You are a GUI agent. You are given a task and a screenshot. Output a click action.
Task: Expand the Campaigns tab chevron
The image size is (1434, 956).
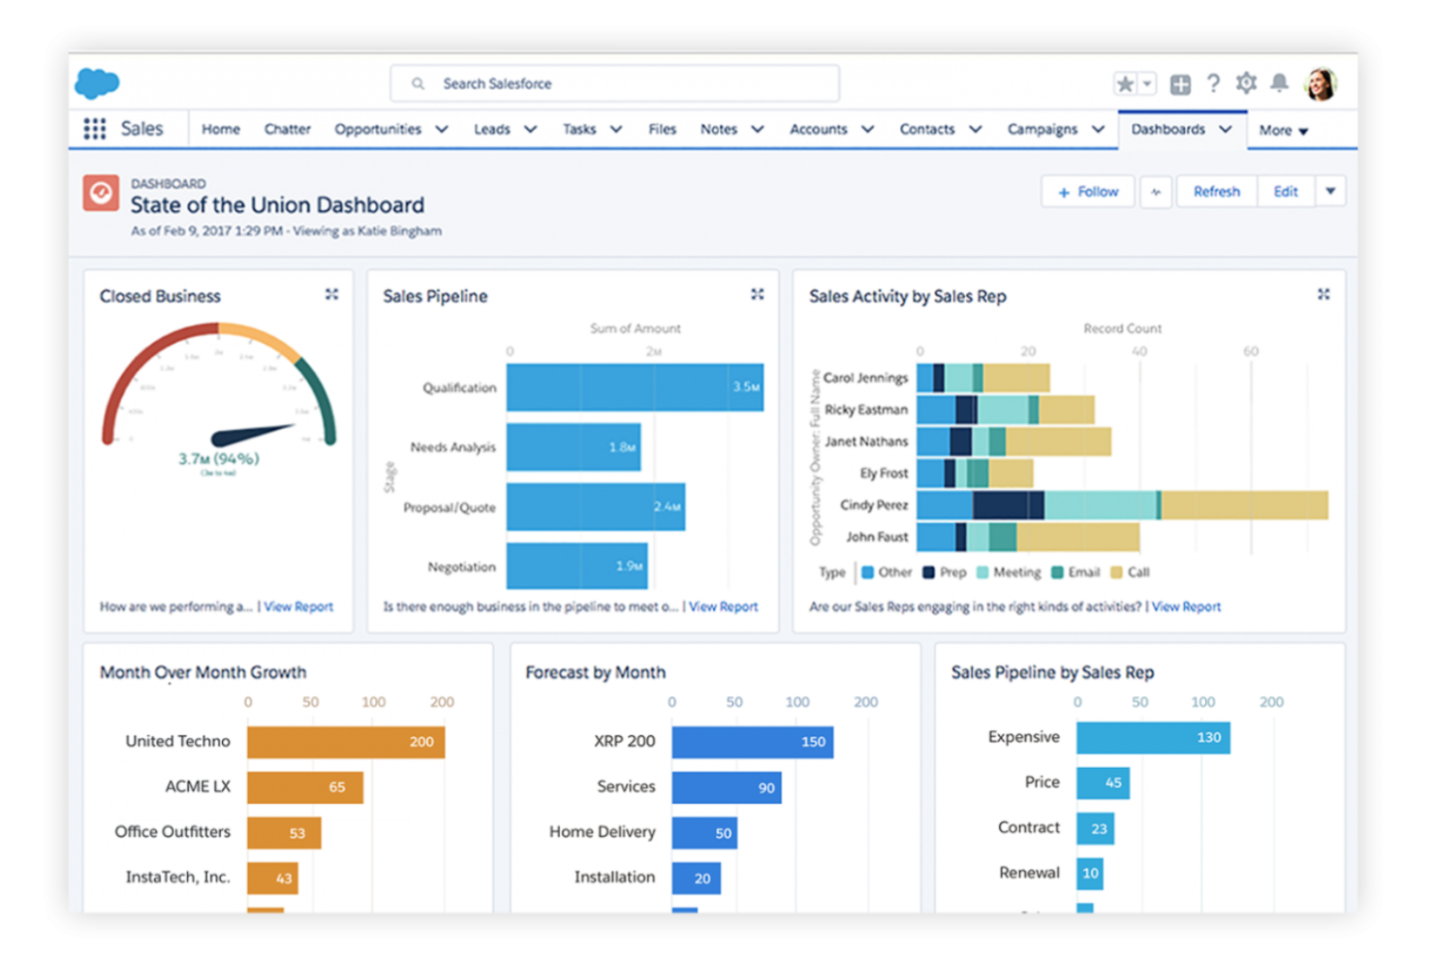(1099, 129)
